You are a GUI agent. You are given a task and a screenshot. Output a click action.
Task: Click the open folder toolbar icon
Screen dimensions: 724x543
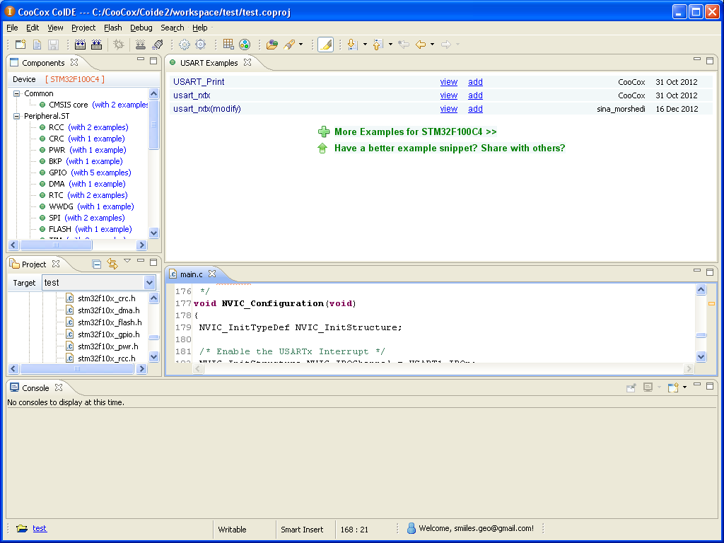point(272,45)
